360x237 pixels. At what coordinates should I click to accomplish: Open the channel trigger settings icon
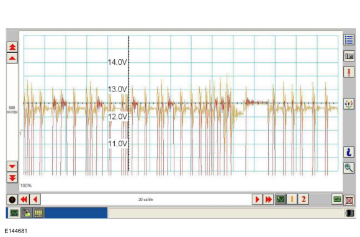click(349, 104)
